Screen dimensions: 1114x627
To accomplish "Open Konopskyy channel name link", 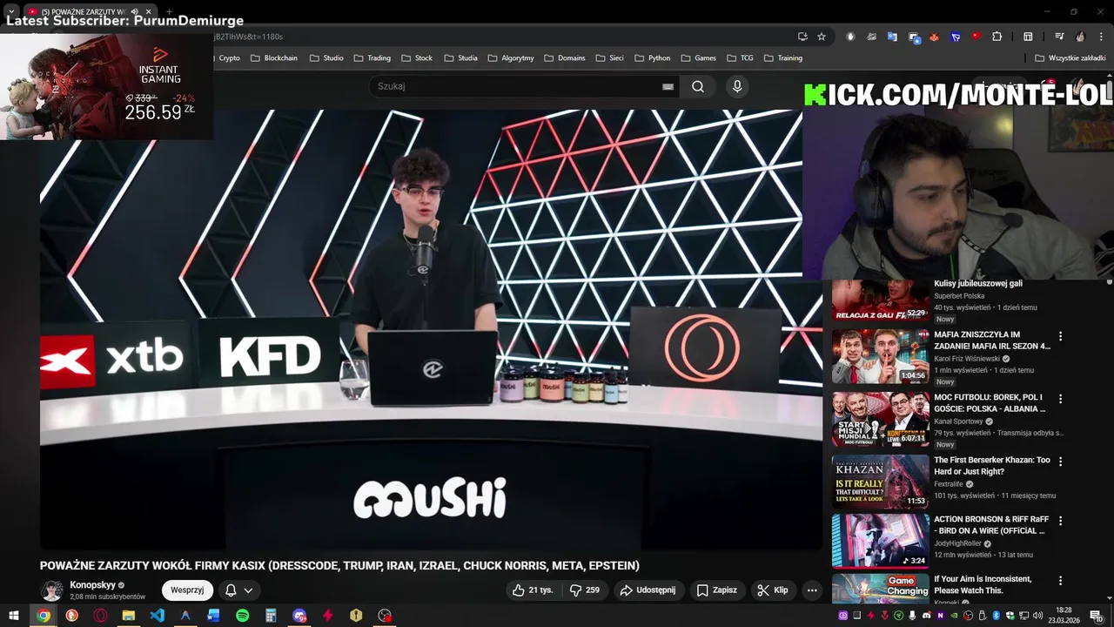I will coord(92,585).
